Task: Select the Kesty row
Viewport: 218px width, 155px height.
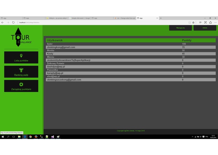Action: coord(131,54)
